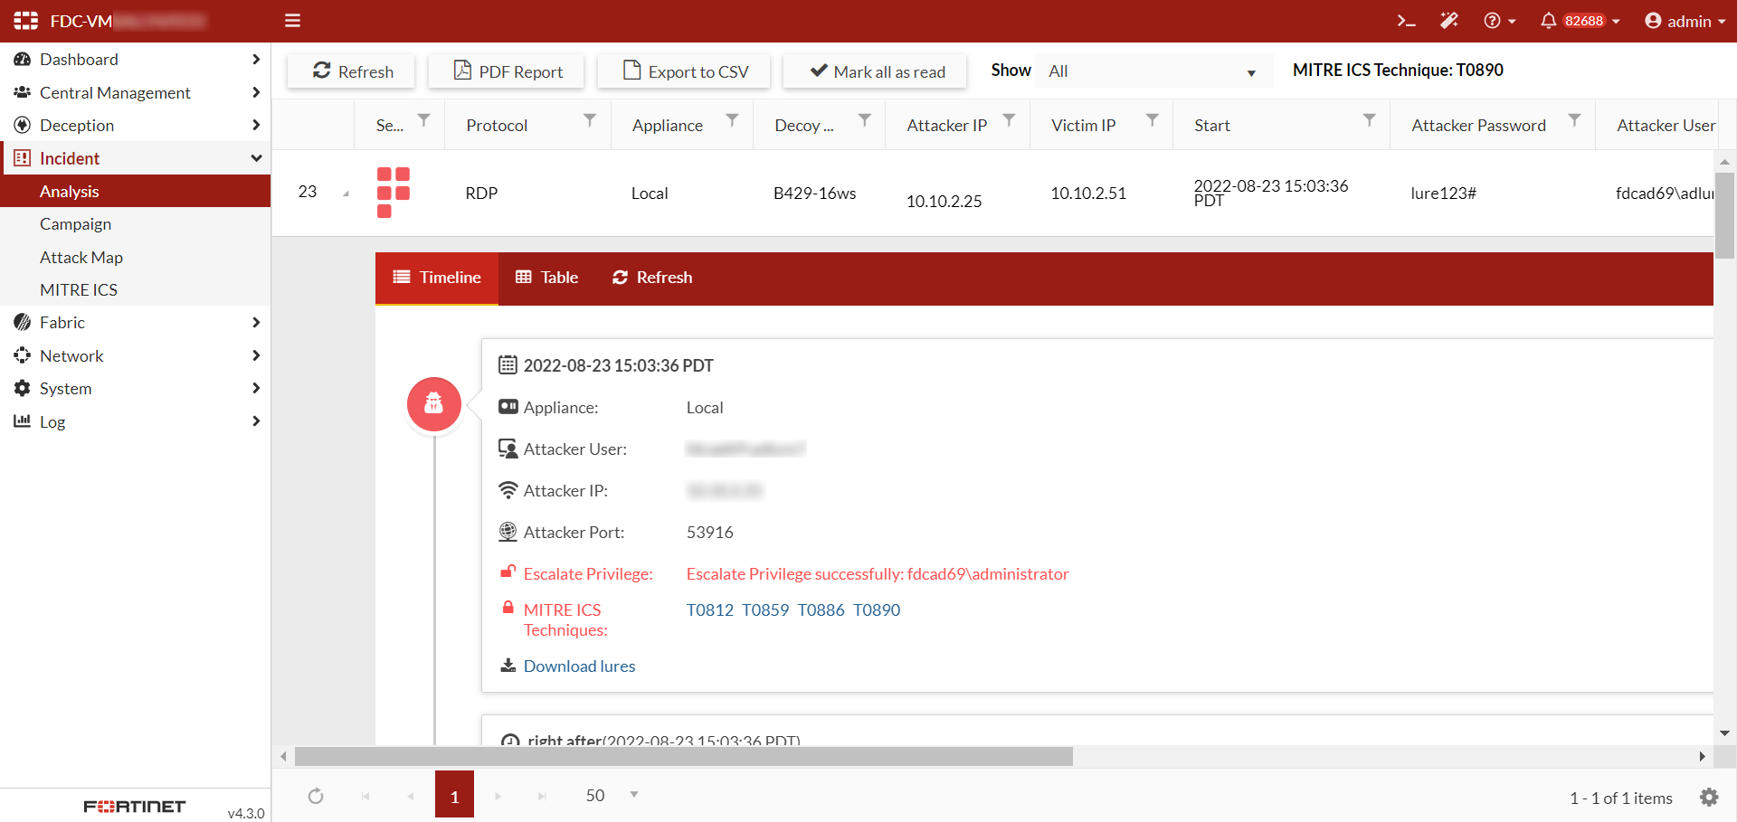The height and width of the screenshot is (822, 1737).
Task: Collapse the Incident menu section
Action: tap(136, 158)
